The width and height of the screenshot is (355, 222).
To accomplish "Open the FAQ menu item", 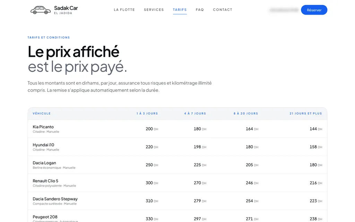I will (200, 10).
